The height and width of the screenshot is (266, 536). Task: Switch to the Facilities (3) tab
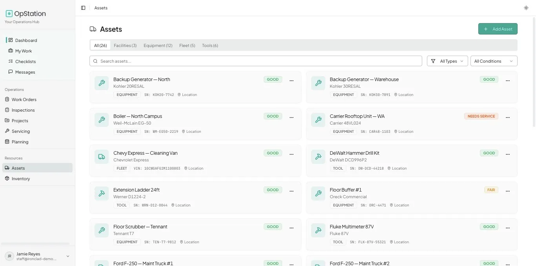125,45
